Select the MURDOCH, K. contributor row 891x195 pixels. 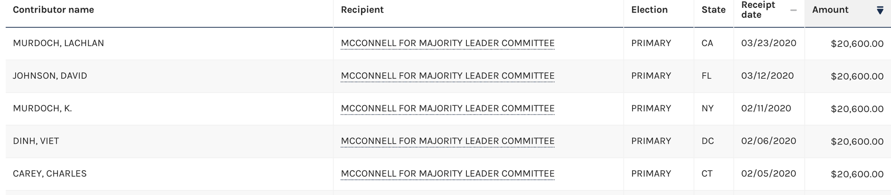coord(448,109)
